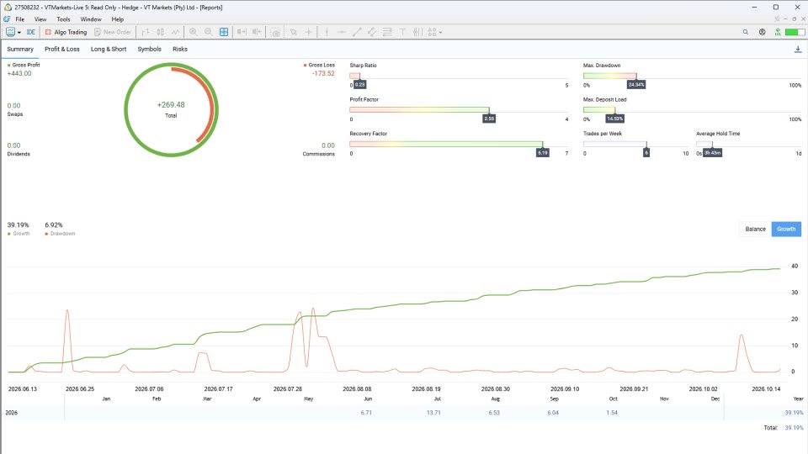Click the New Order button
The width and height of the screenshot is (808, 454).
tap(112, 32)
